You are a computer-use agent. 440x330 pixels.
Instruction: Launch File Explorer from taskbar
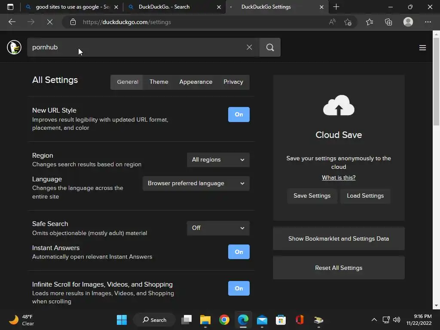205,320
